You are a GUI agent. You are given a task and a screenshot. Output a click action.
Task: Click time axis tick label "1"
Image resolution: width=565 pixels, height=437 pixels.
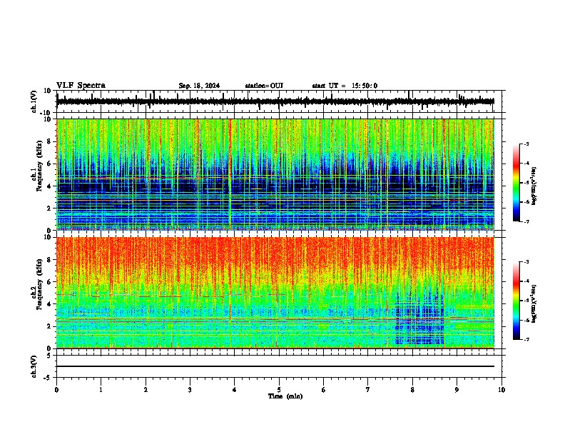[101, 390]
